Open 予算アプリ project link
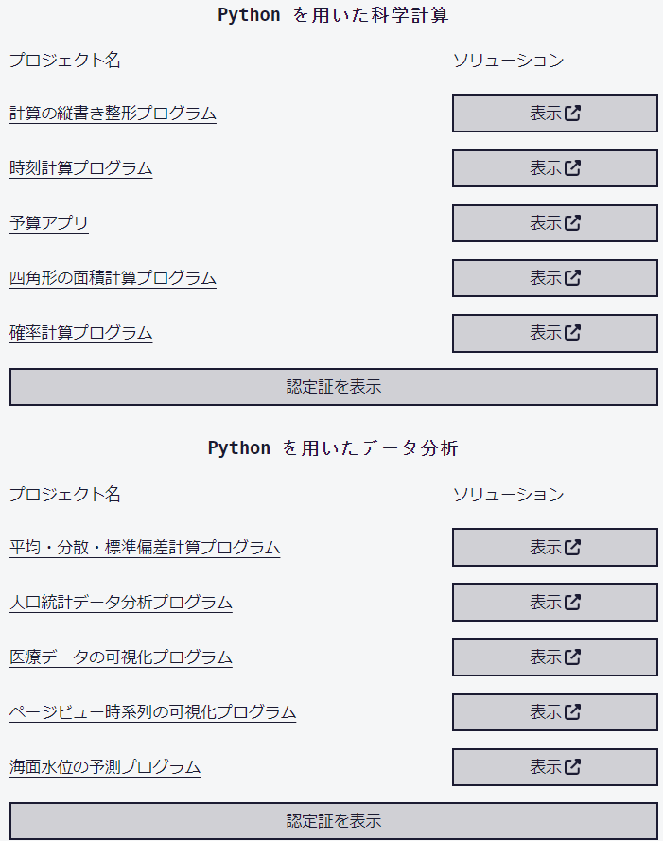This screenshot has height=841, width=663. [49, 222]
